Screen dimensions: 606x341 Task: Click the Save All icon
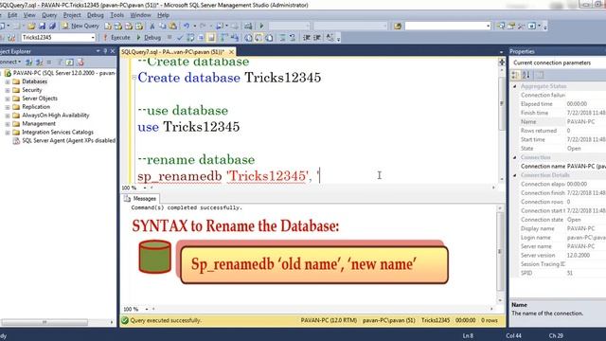[x=52, y=26]
